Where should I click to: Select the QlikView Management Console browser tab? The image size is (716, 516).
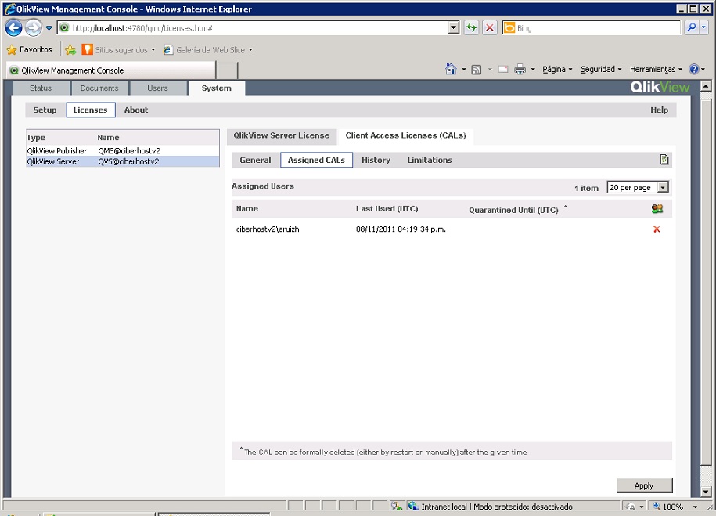pyautogui.click(x=111, y=70)
